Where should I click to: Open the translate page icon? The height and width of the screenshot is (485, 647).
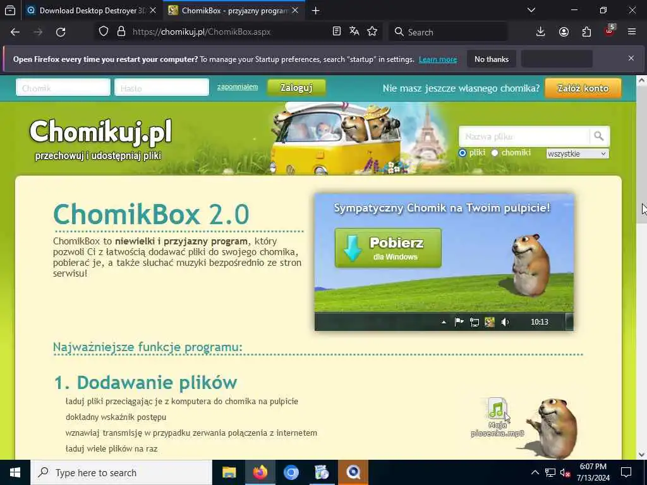[354, 32]
